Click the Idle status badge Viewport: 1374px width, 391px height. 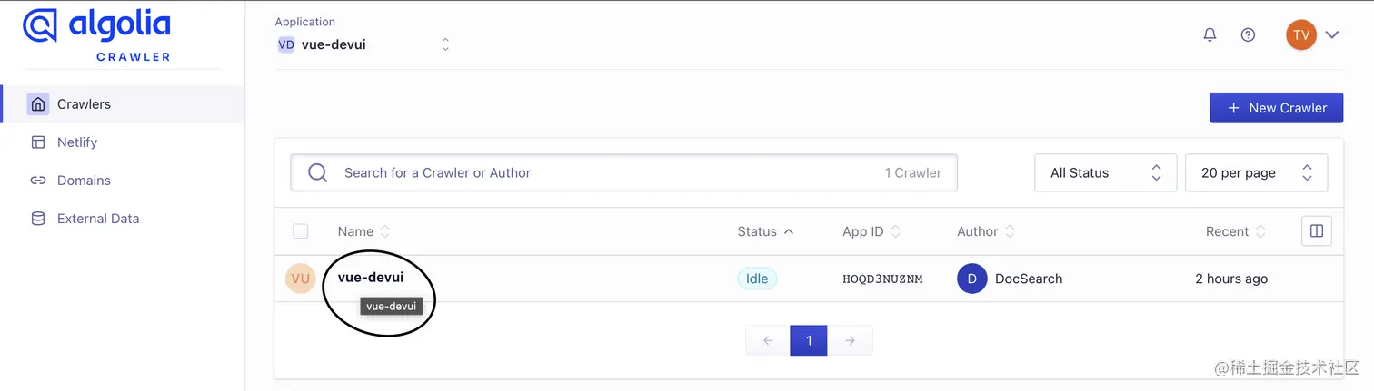point(757,279)
